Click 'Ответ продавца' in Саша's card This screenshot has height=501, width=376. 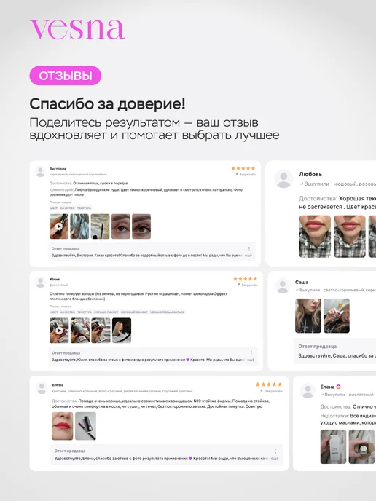tap(317, 347)
